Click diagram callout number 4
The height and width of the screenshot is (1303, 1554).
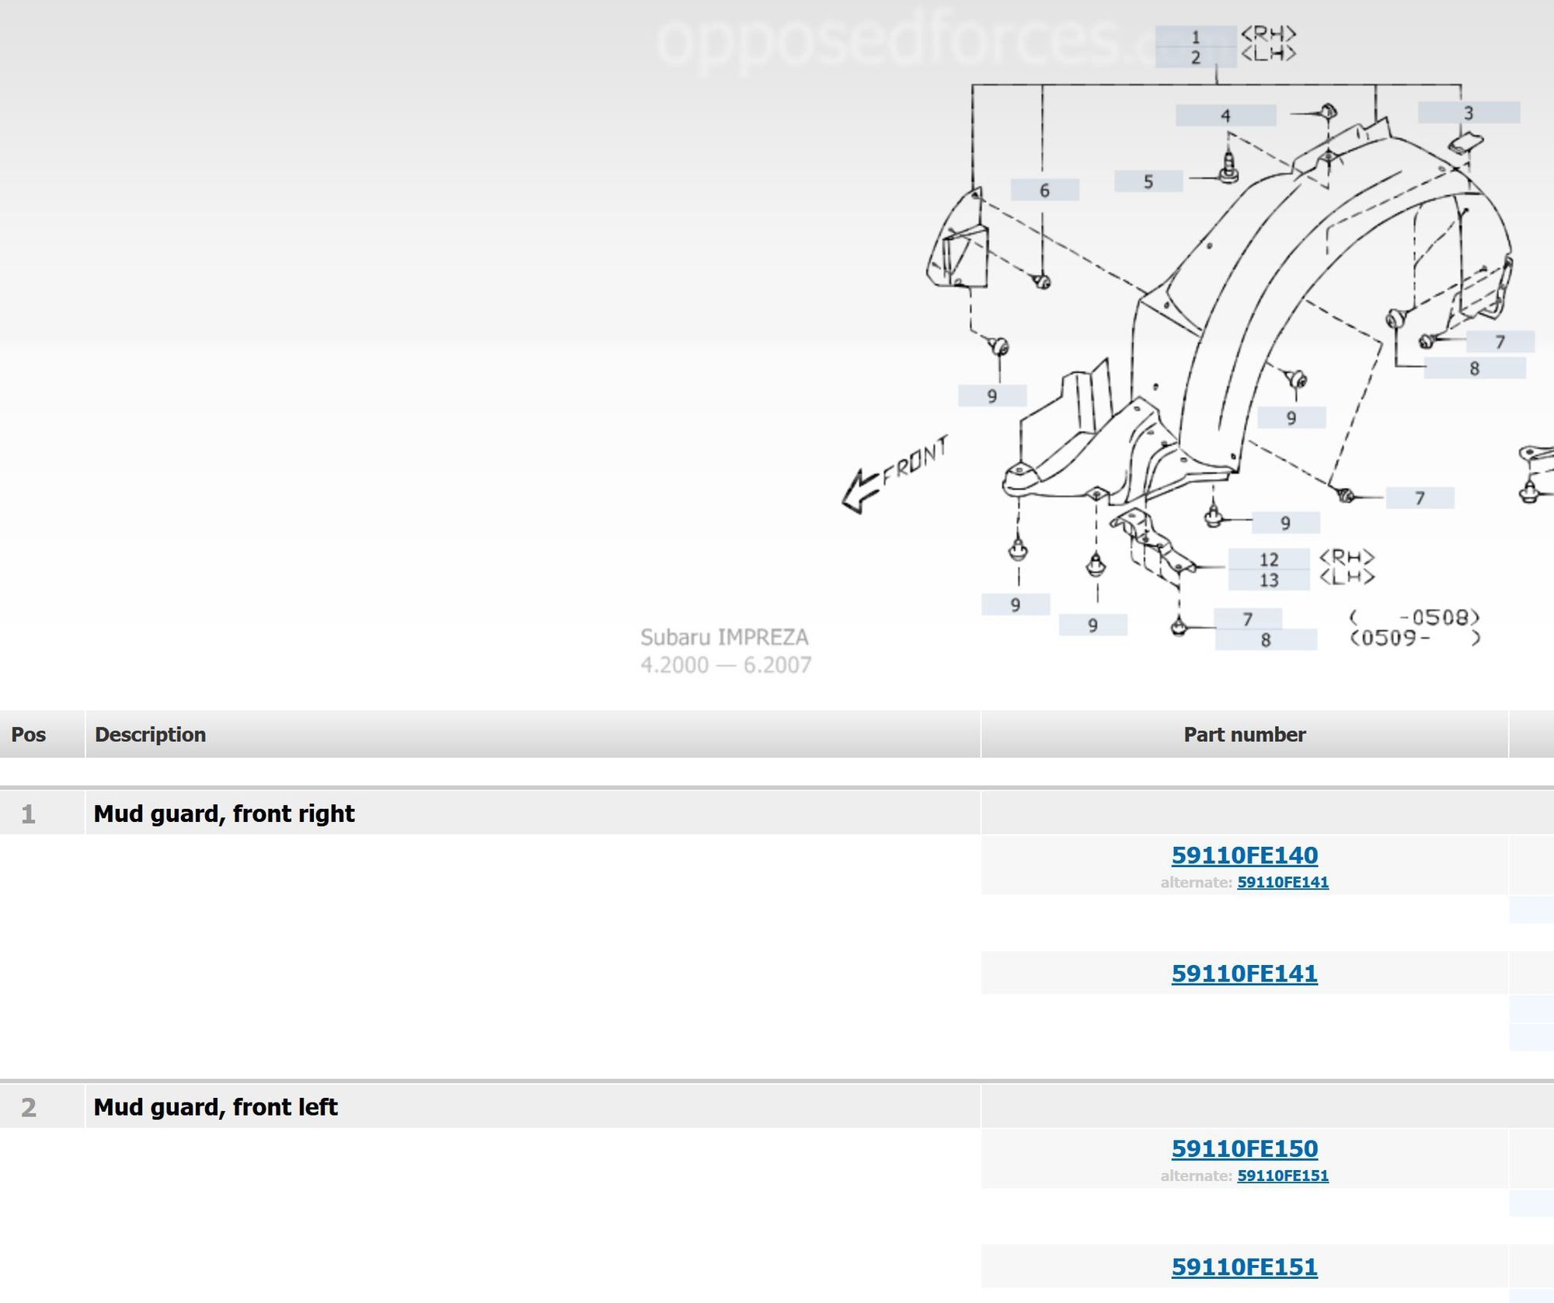(x=1225, y=116)
